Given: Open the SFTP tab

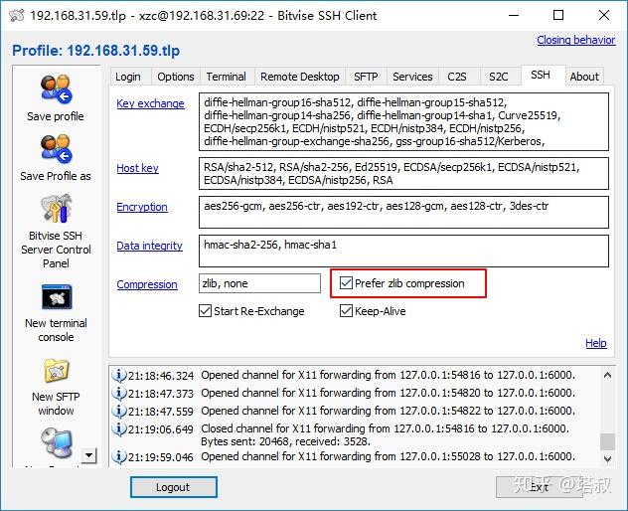Looking at the screenshot, I should point(366,77).
